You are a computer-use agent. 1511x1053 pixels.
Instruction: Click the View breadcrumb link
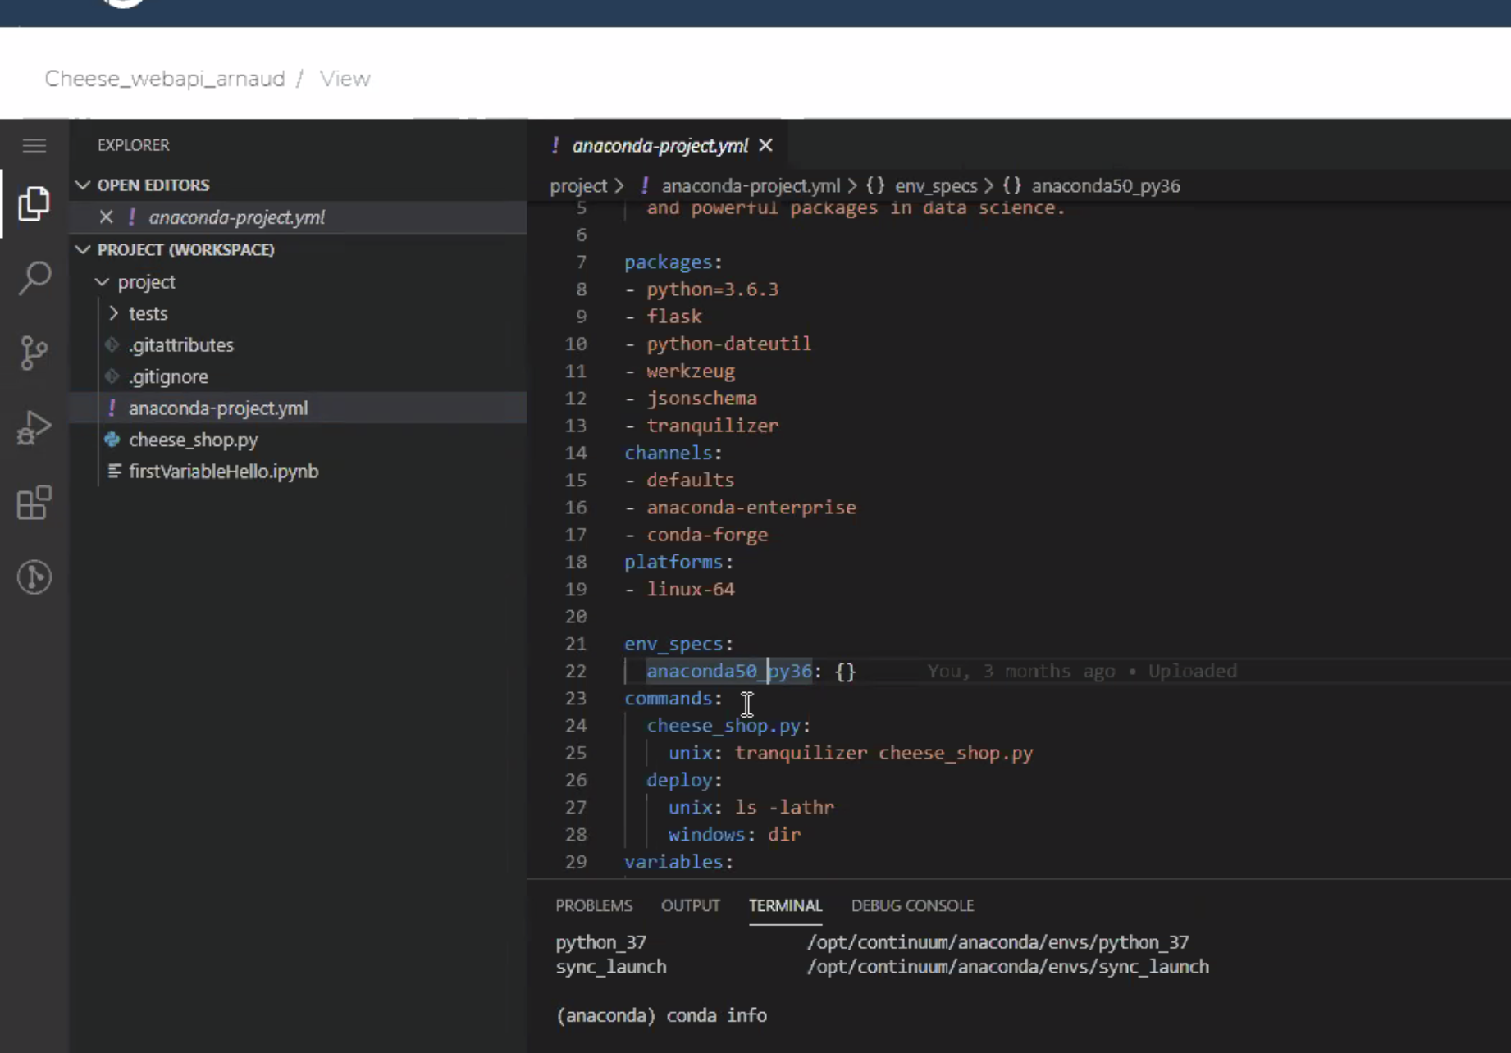click(x=345, y=79)
